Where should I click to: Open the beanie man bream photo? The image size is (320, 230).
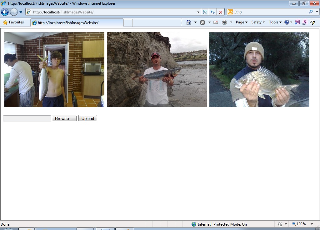coord(259,70)
